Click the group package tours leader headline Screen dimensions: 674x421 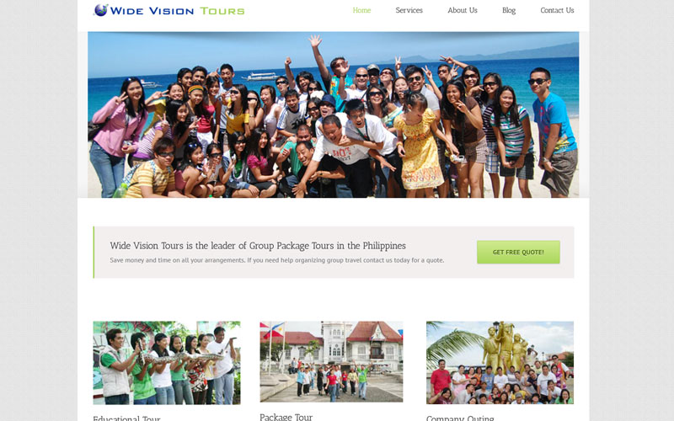click(x=258, y=246)
